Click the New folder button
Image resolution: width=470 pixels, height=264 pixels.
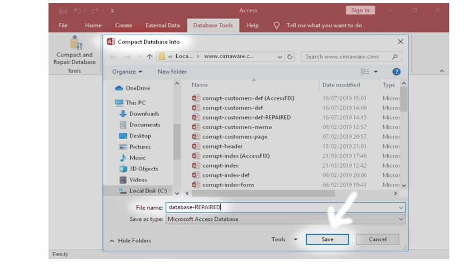172,71
